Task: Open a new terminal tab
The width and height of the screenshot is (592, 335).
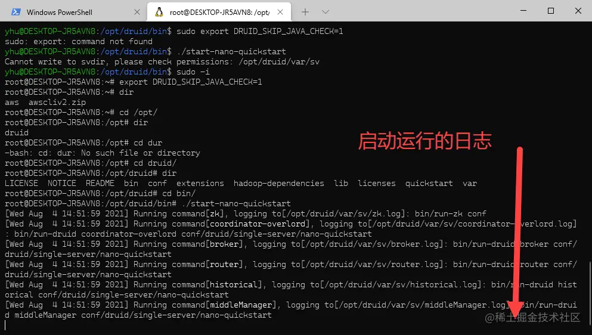Action: [x=305, y=12]
